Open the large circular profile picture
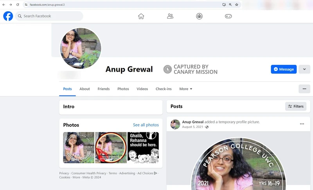 (x=81, y=48)
